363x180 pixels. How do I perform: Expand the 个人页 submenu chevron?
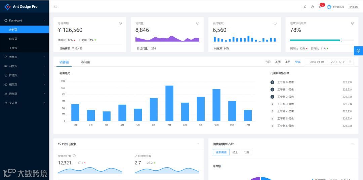44,103
